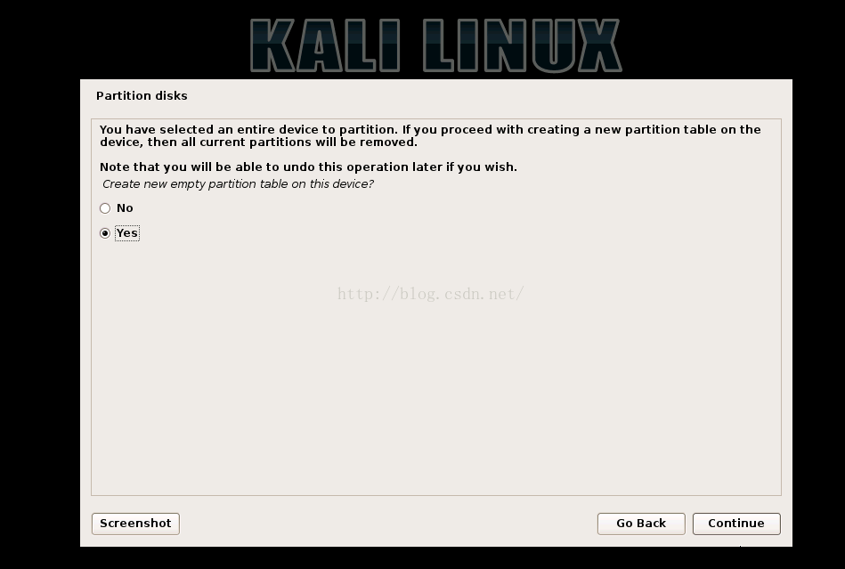Screen dimensions: 845x569
Task: Click the black background left of the dialog
Action: point(40,313)
